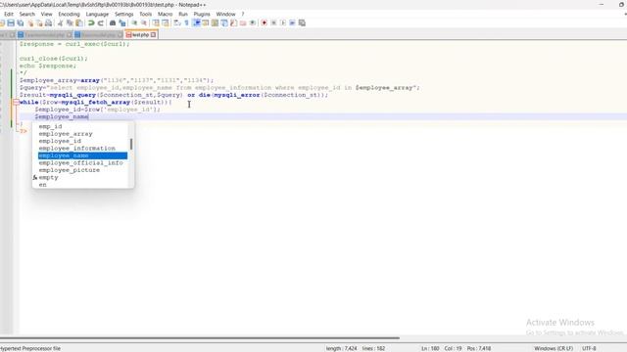The image size is (627, 352).
Task: Click the Redo arrow icon
Action: (x=101, y=23)
